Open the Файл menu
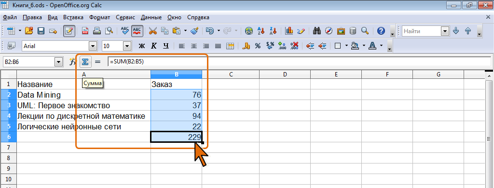 10,17
